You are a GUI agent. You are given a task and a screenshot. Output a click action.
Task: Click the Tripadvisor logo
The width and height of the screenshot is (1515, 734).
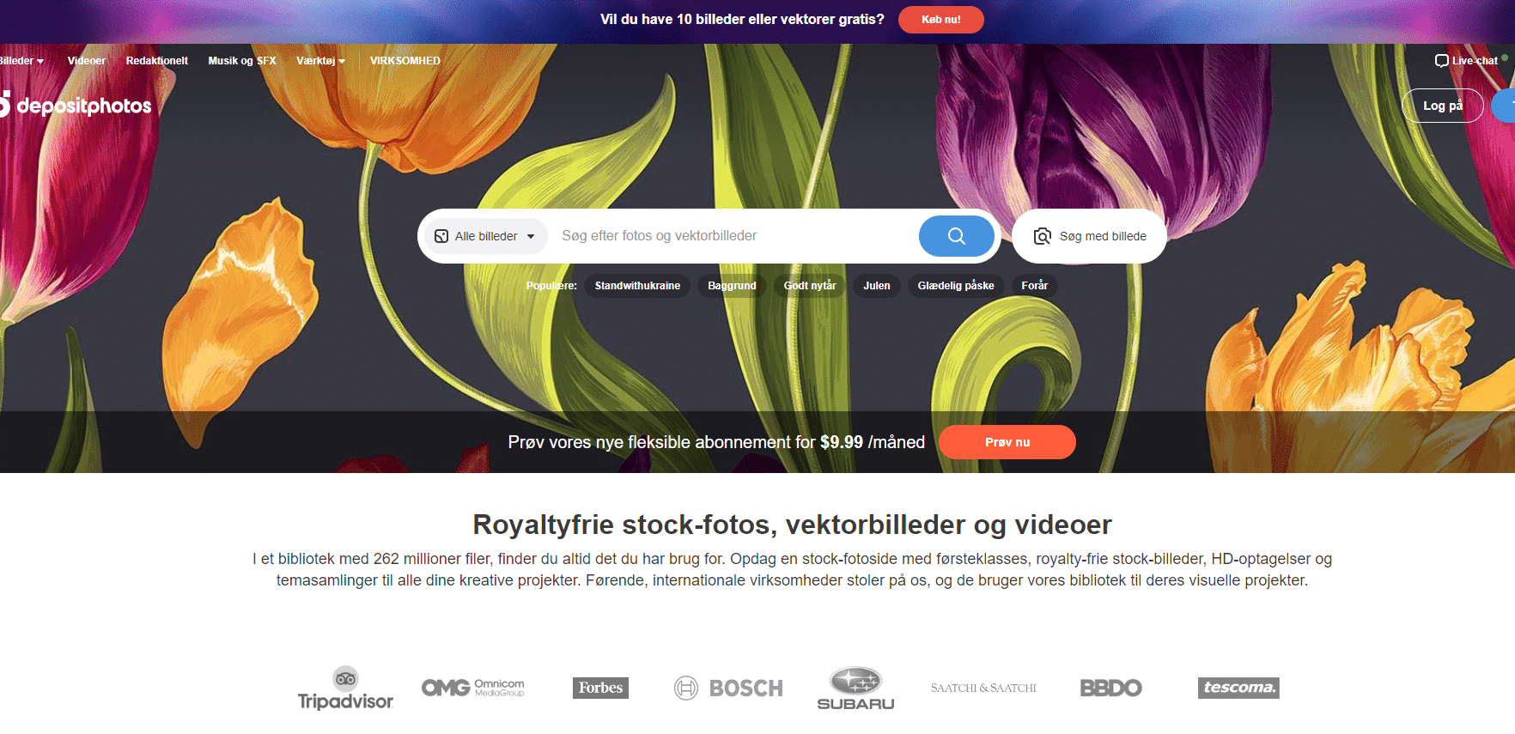[x=345, y=688]
